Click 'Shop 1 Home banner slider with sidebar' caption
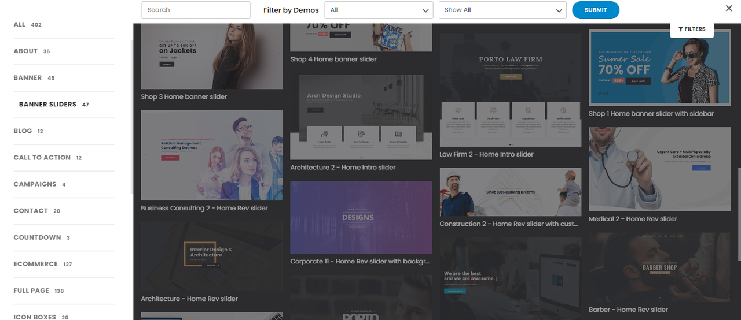The height and width of the screenshot is (320, 741). [651, 113]
